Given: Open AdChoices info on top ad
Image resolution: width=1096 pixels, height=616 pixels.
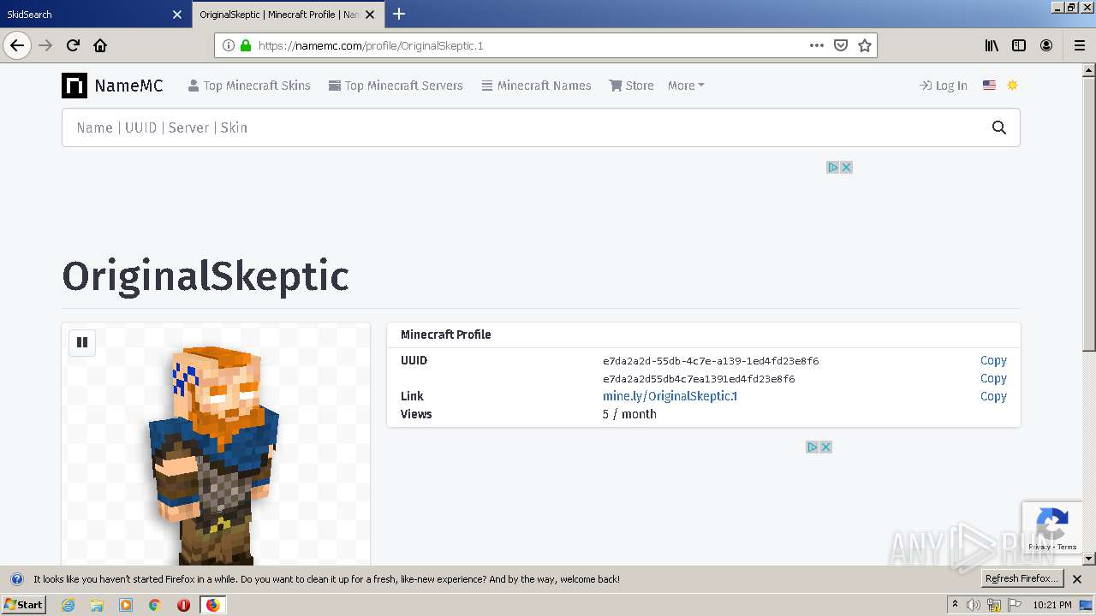Looking at the screenshot, I should 832,167.
